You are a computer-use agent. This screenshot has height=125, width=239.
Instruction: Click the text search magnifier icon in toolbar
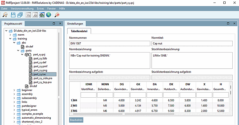[x=5, y=15]
